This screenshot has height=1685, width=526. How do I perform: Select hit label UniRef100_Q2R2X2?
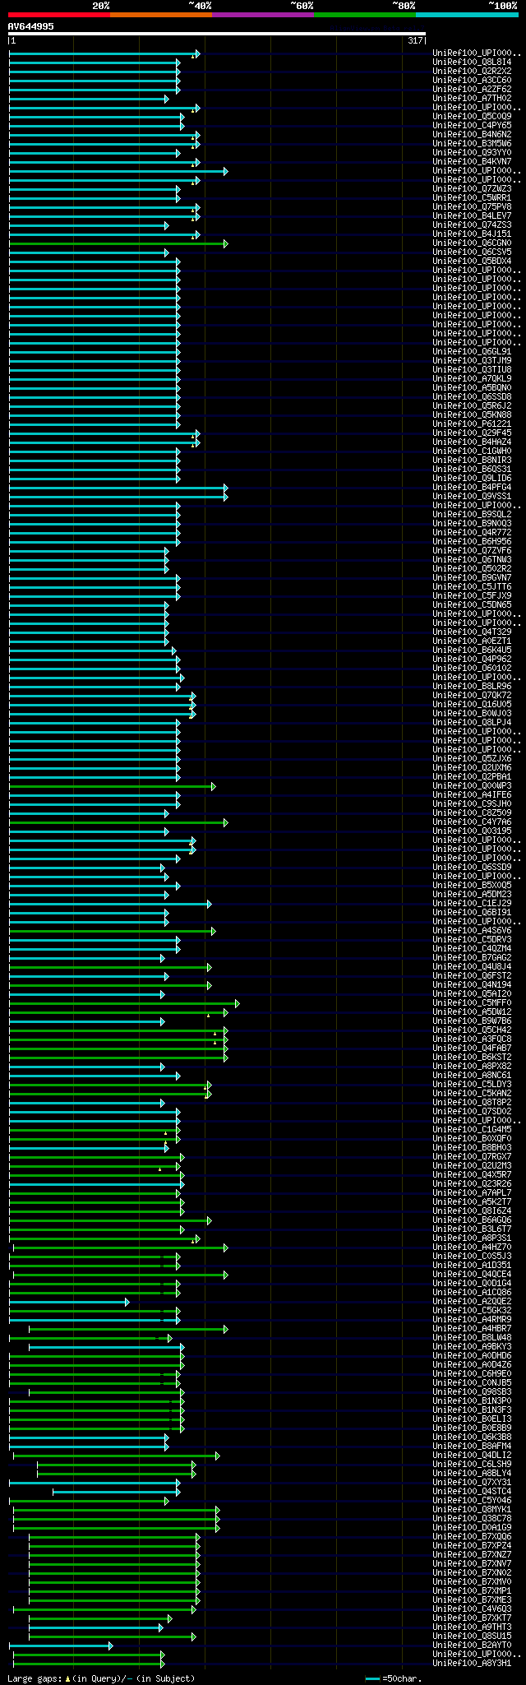point(472,71)
